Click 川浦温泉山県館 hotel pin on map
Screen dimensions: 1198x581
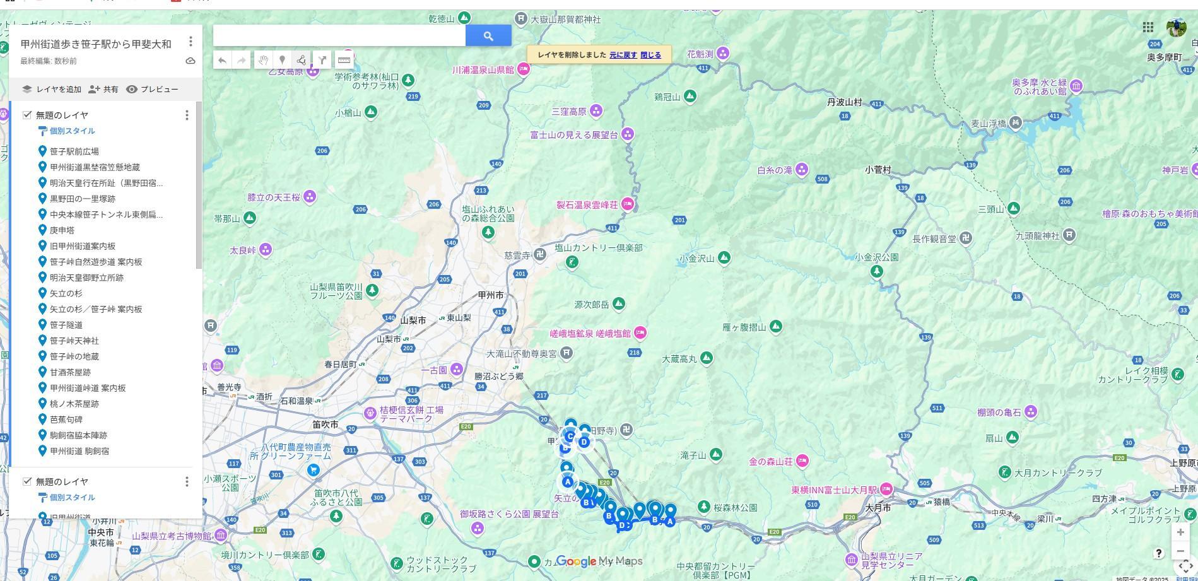click(x=523, y=70)
